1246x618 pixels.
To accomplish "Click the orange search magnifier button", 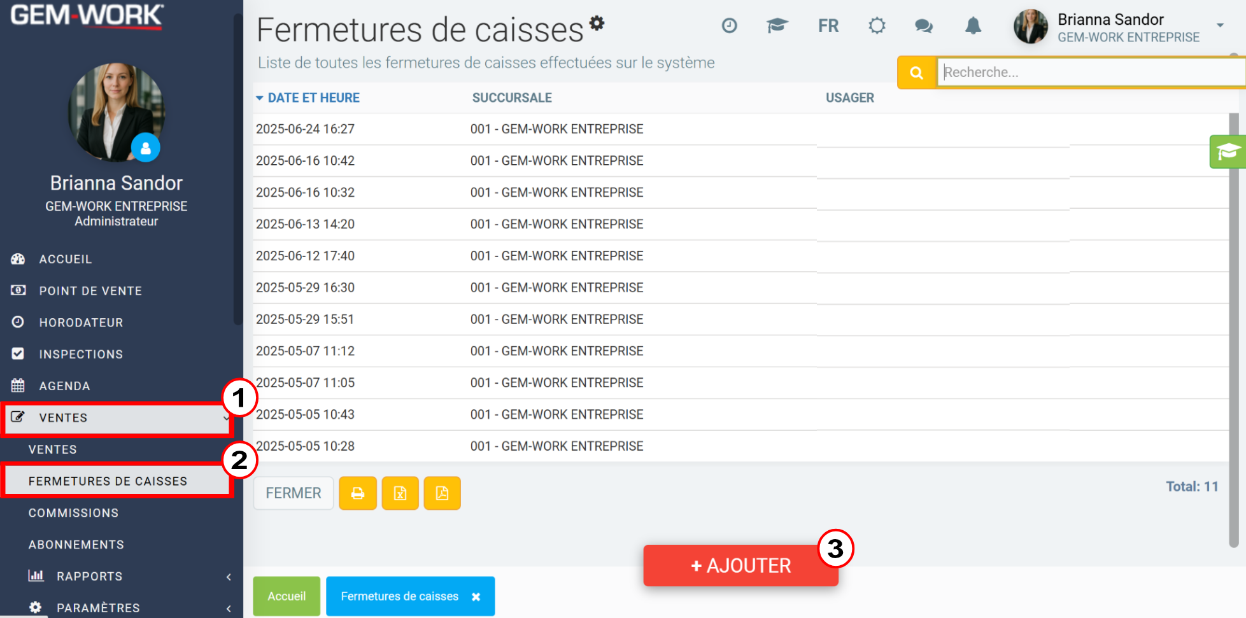I will (x=916, y=73).
